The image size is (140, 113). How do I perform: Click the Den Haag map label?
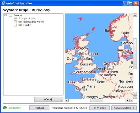point(104,69)
